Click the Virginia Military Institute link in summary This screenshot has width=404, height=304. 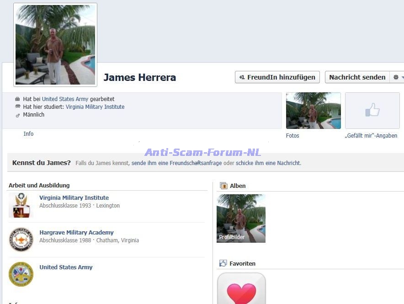point(95,107)
